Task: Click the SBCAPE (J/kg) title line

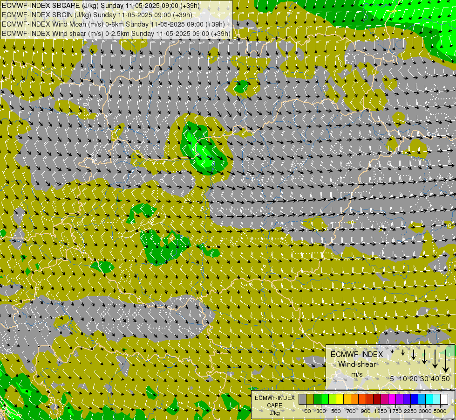Action: click(101, 6)
